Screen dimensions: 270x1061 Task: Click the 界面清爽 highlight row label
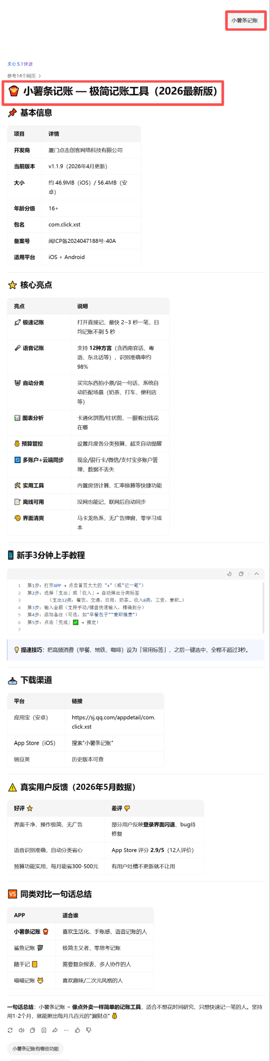(x=29, y=518)
